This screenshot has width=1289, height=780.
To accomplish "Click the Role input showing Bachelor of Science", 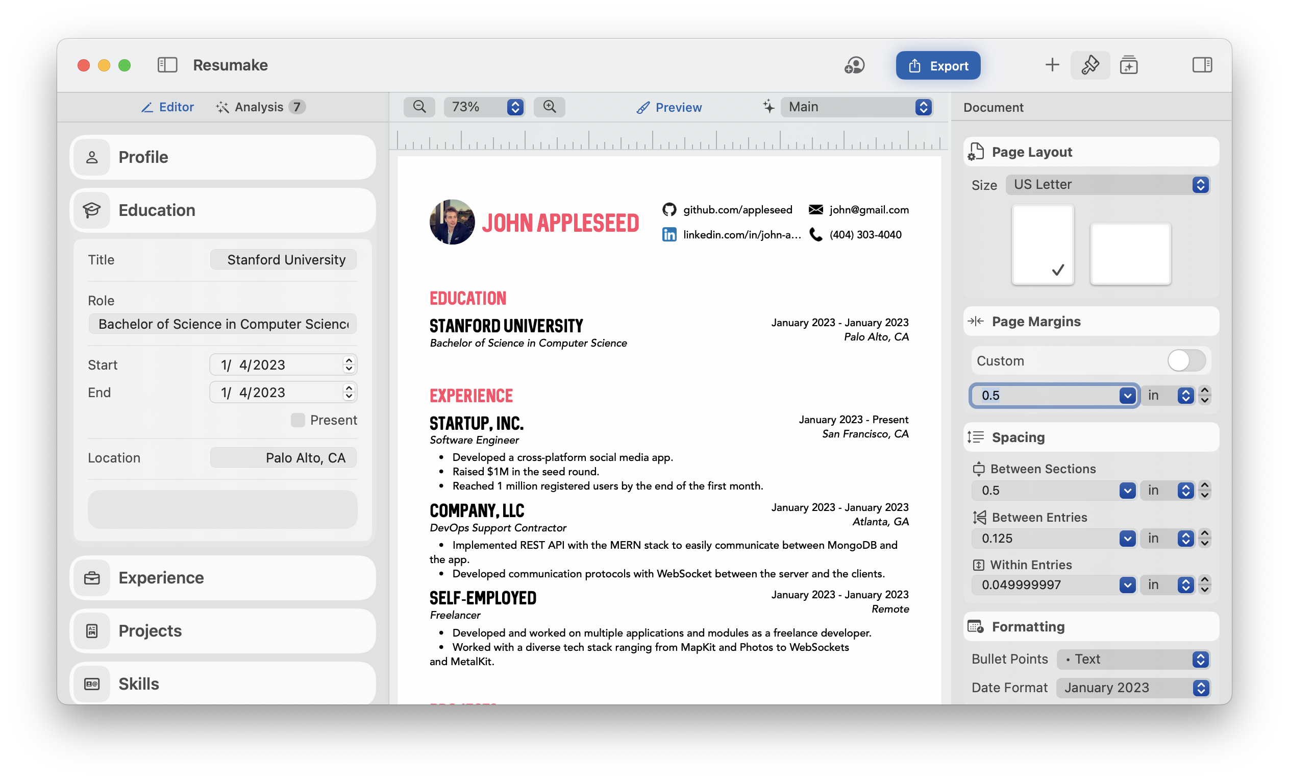I will [x=222, y=324].
